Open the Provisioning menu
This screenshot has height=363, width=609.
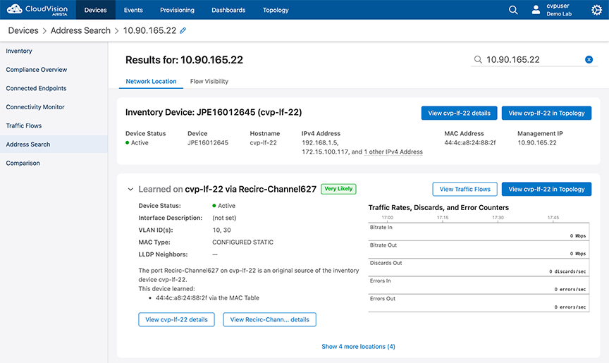[x=177, y=10]
